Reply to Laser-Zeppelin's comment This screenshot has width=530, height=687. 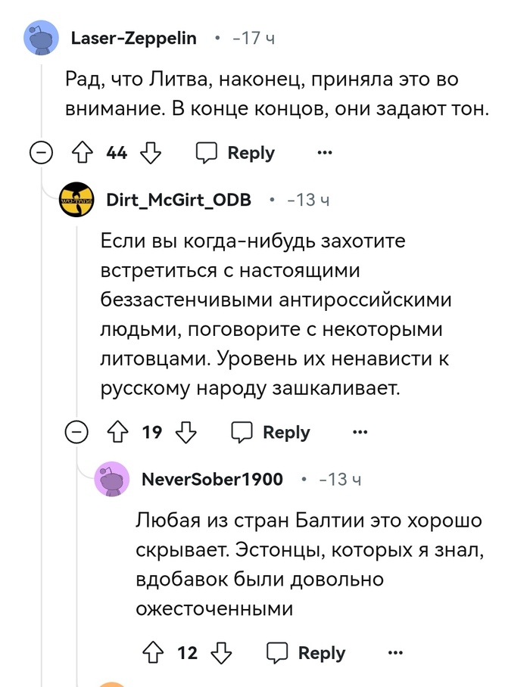[235, 154]
